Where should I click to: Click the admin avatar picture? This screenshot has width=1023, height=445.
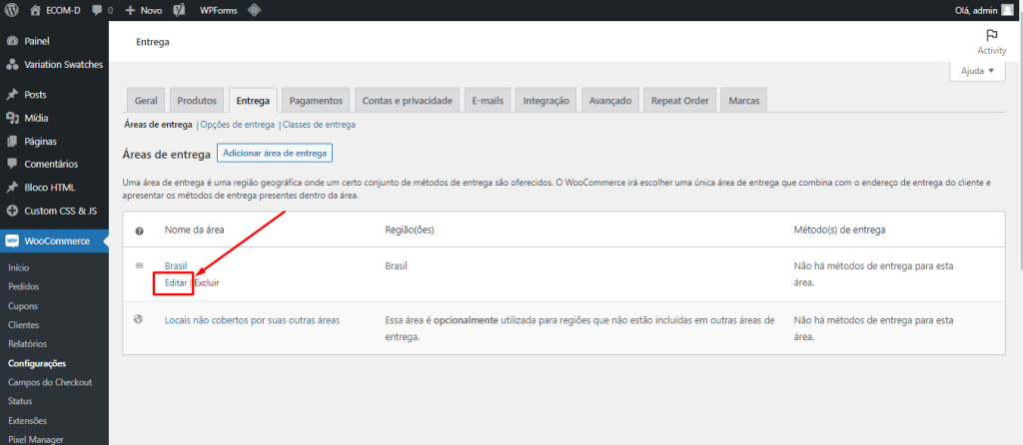click(x=1007, y=10)
